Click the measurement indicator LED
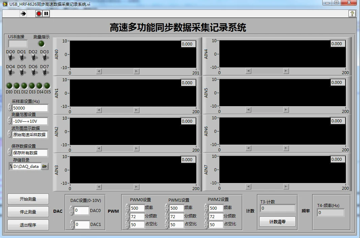The height and width of the screenshot is (238, 360). point(41,43)
